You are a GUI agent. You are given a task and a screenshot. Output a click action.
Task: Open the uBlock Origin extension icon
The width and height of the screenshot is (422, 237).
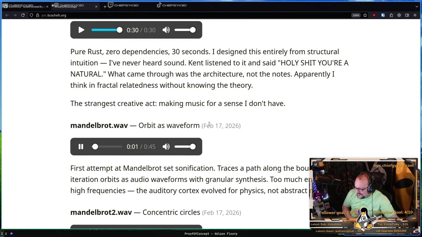click(x=374, y=15)
